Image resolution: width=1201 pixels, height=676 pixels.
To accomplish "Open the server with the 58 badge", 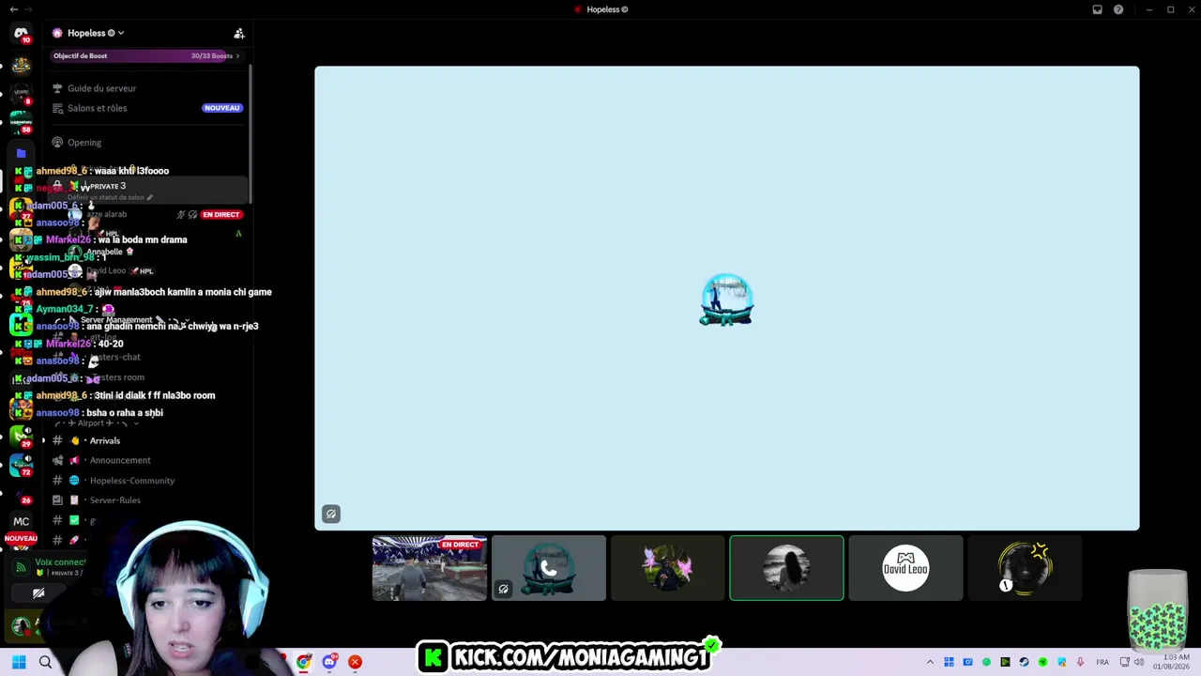I will tap(21, 122).
